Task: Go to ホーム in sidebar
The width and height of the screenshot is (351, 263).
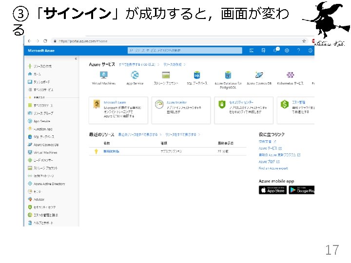Action: (34, 74)
